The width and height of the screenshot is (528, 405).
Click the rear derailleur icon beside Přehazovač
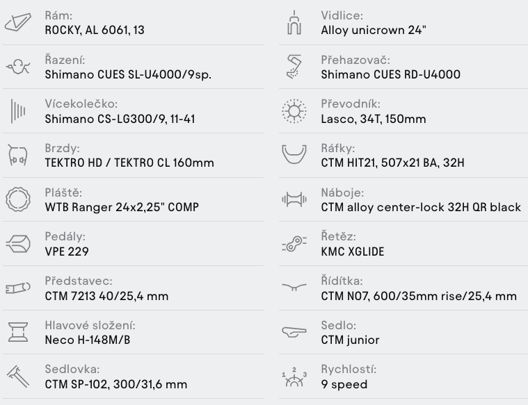tap(294, 67)
